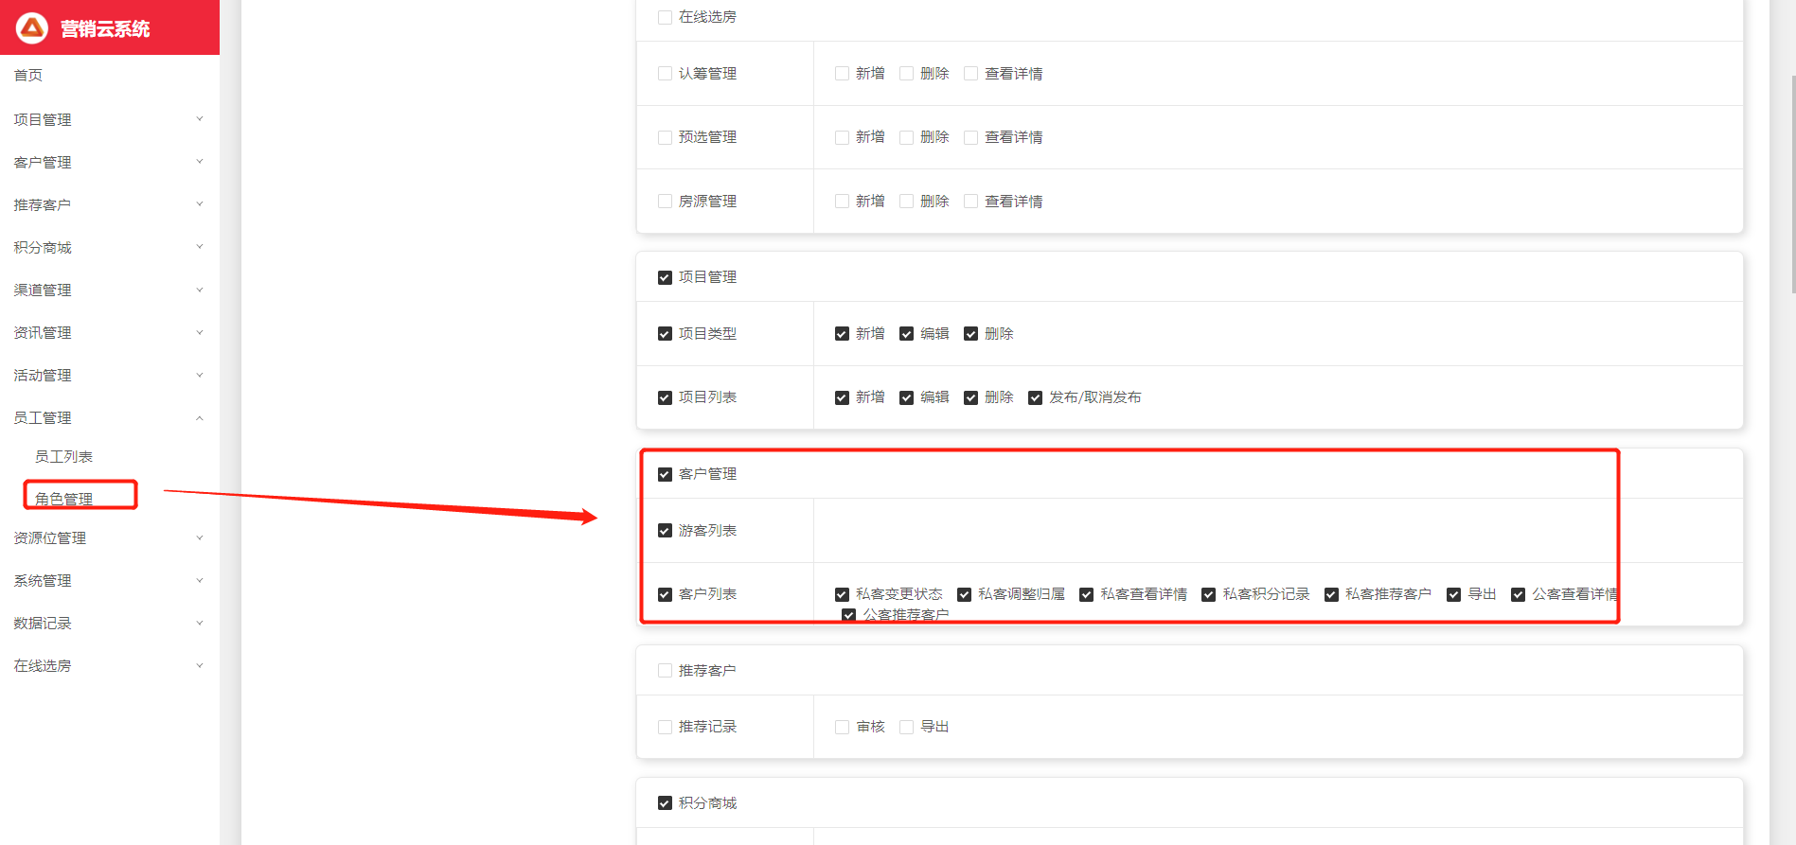The image size is (1796, 845).
Task: Enable 查看详情 permission for 认筹管理
Action: (x=970, y=74)
